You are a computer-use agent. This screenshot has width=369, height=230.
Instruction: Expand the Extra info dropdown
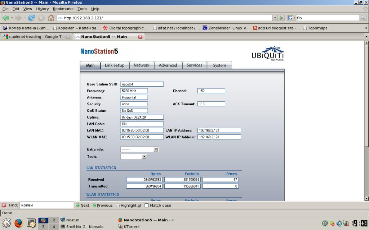pyautogui.click(x=156, y=149)
